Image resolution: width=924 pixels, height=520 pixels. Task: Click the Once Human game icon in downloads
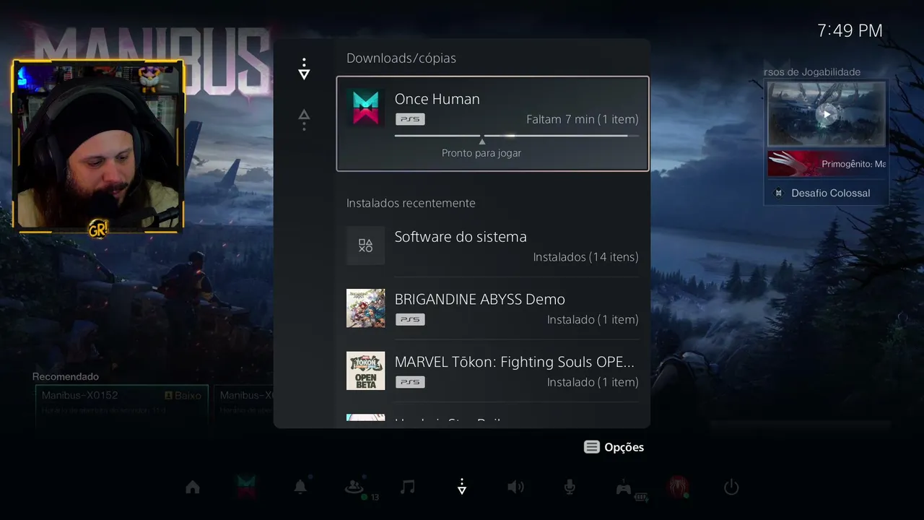click(x=365, y=108)
